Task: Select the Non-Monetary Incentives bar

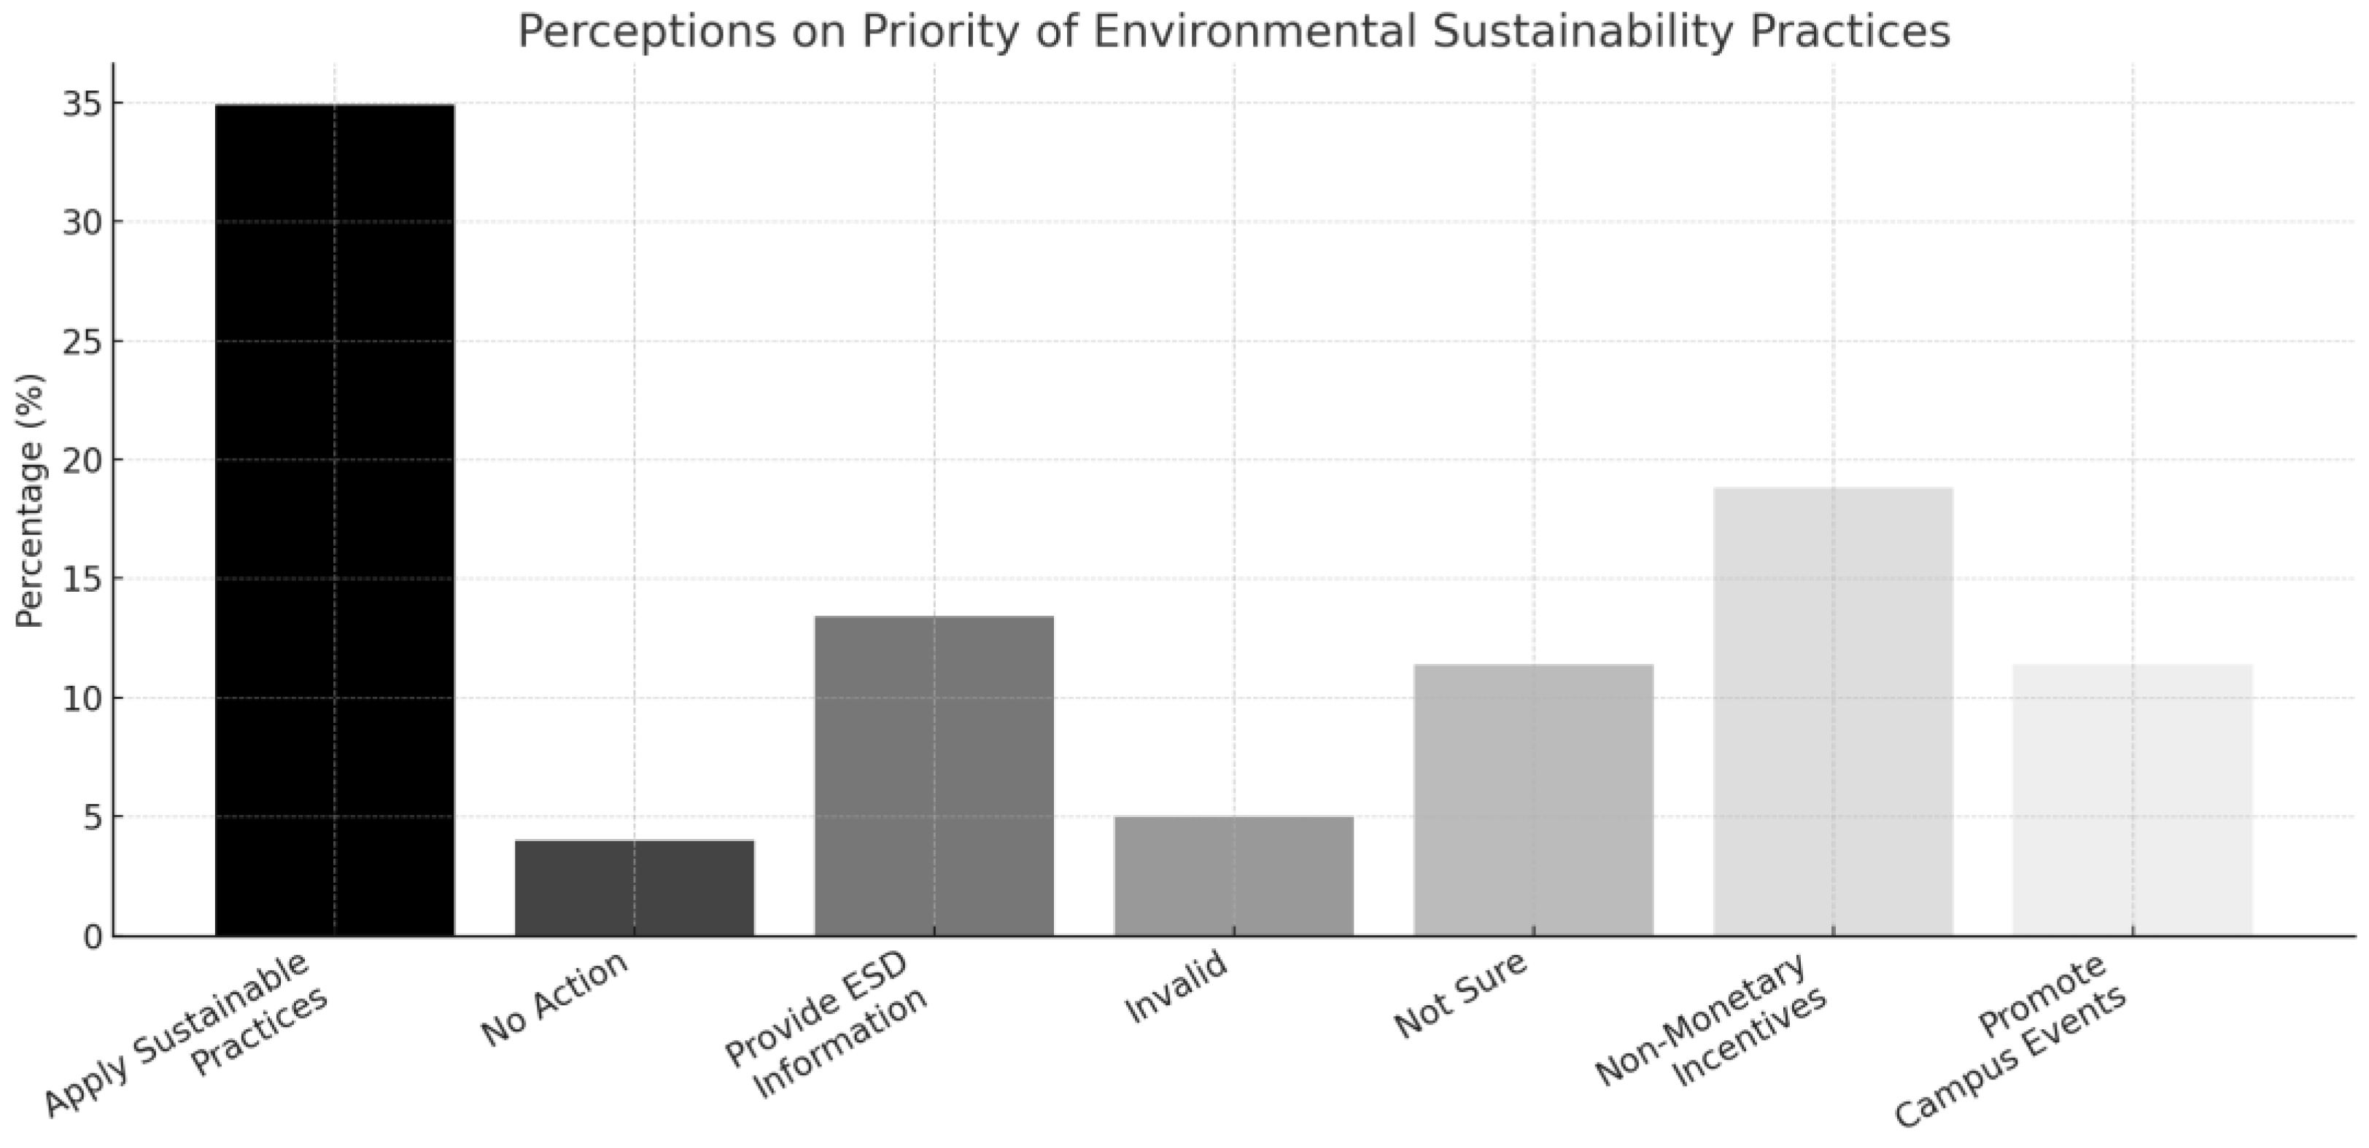Action: tap(1834, 711)
